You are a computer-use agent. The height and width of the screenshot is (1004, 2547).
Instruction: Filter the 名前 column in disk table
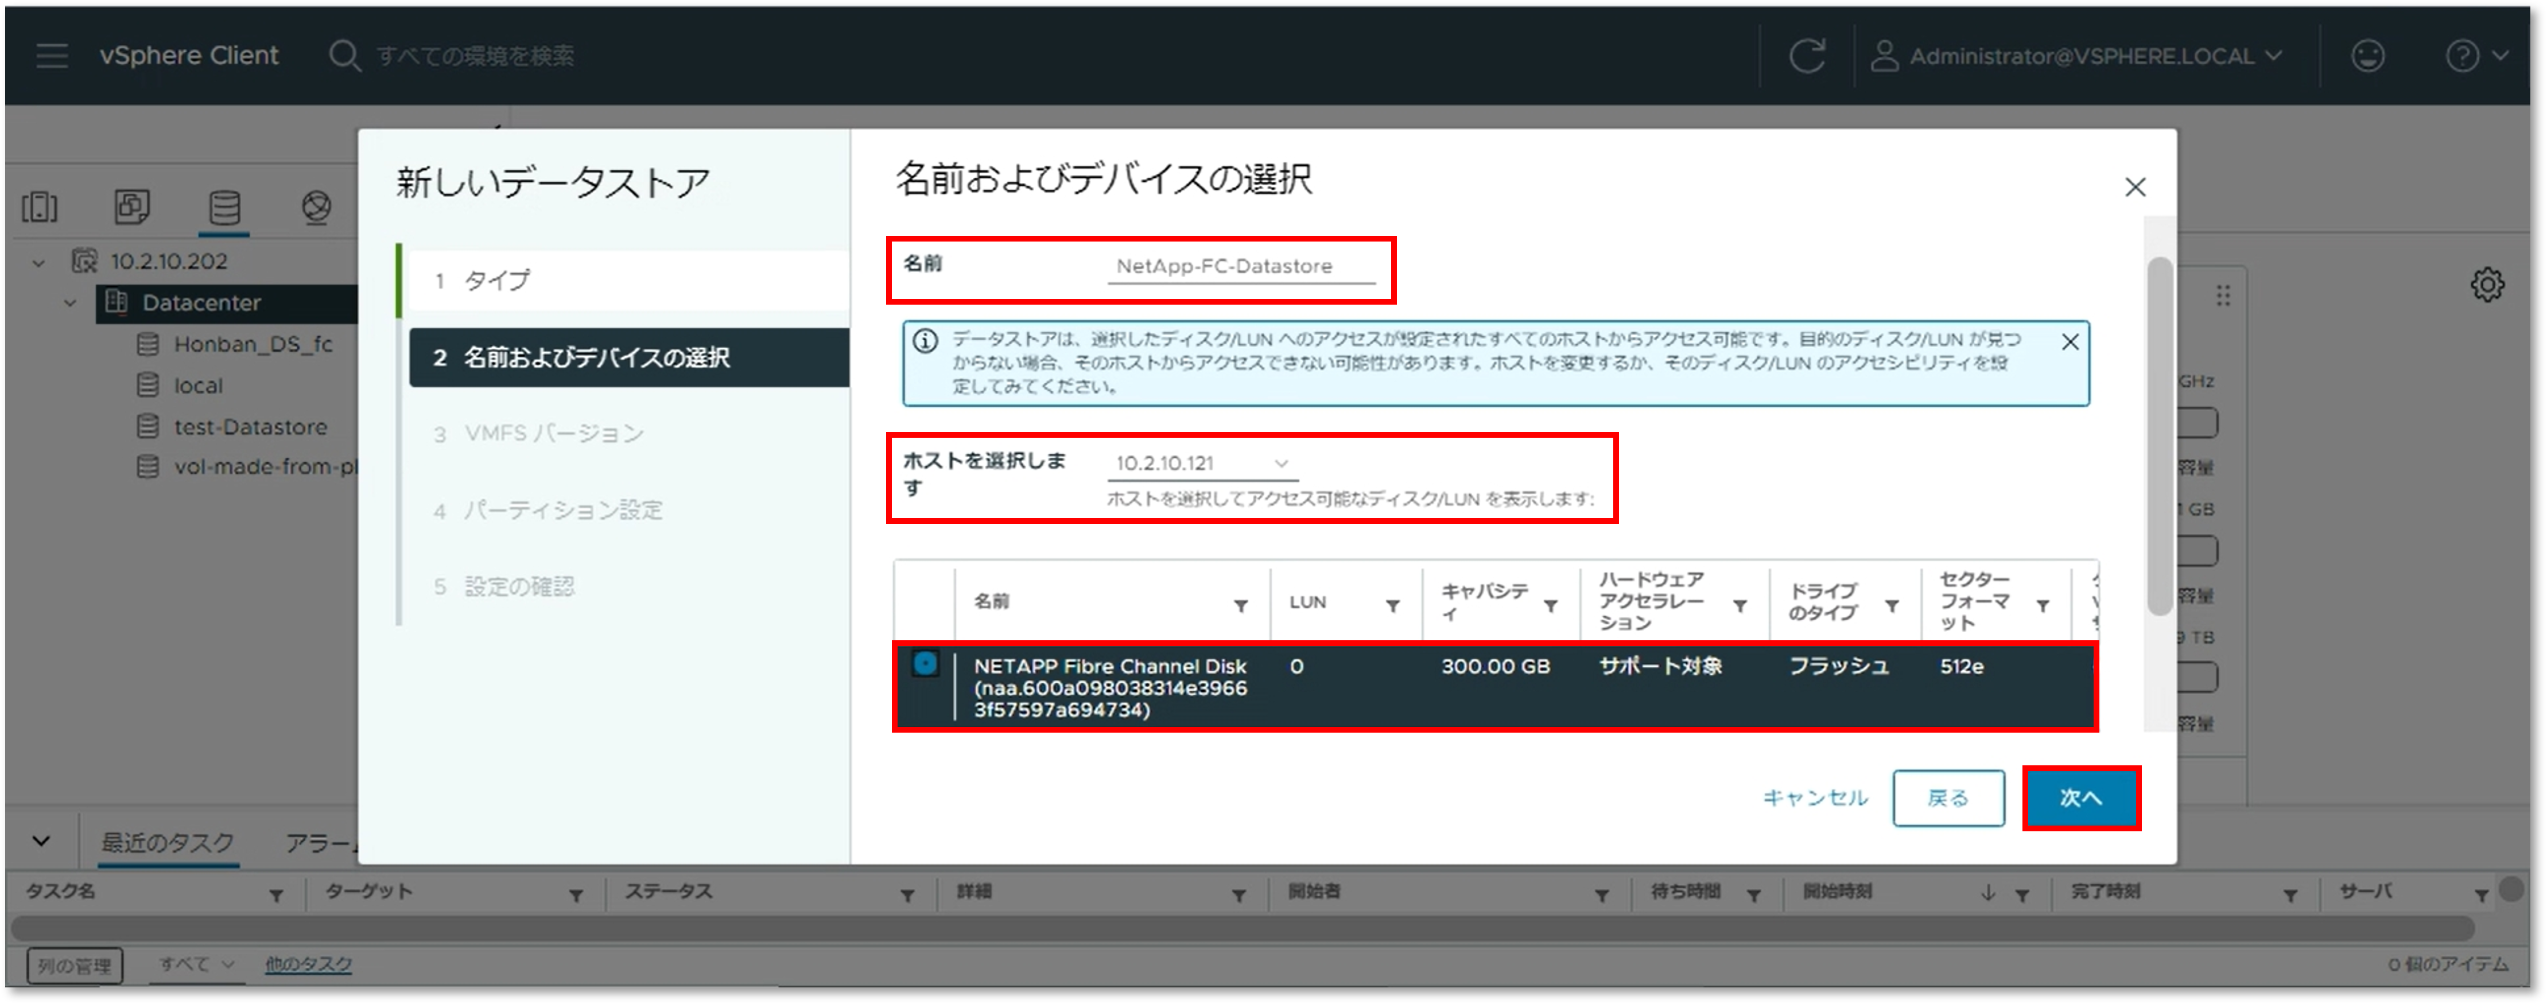click(x=1241, y=606)
